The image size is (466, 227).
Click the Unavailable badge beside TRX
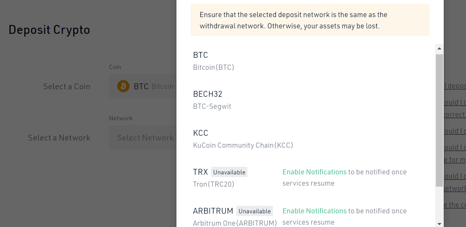(229, 172)
